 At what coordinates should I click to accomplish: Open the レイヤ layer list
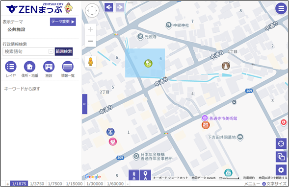click(11, 67)
